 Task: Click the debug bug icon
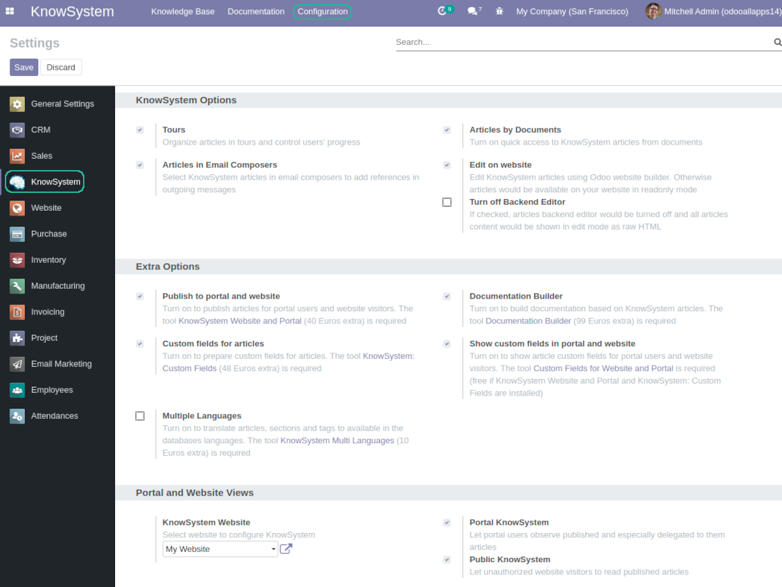[499, 11]
